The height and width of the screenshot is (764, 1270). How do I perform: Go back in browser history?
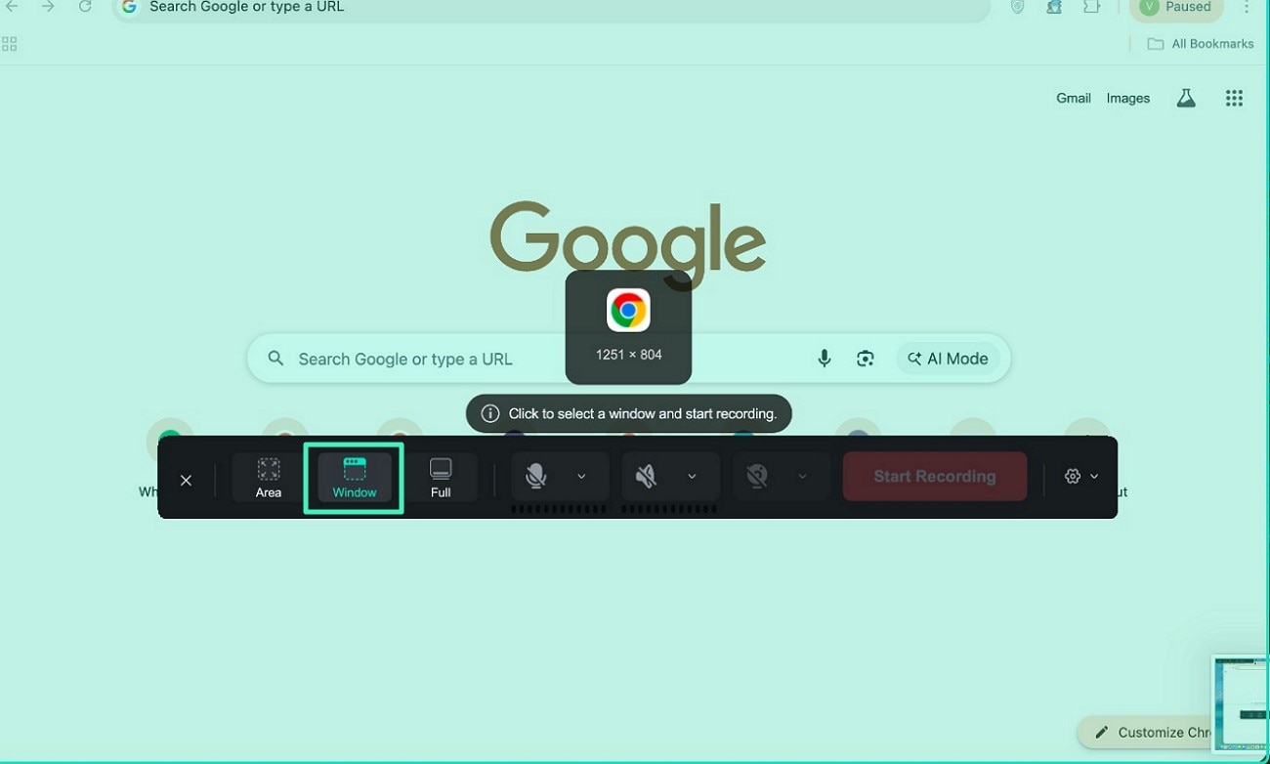tap(12, 7)
